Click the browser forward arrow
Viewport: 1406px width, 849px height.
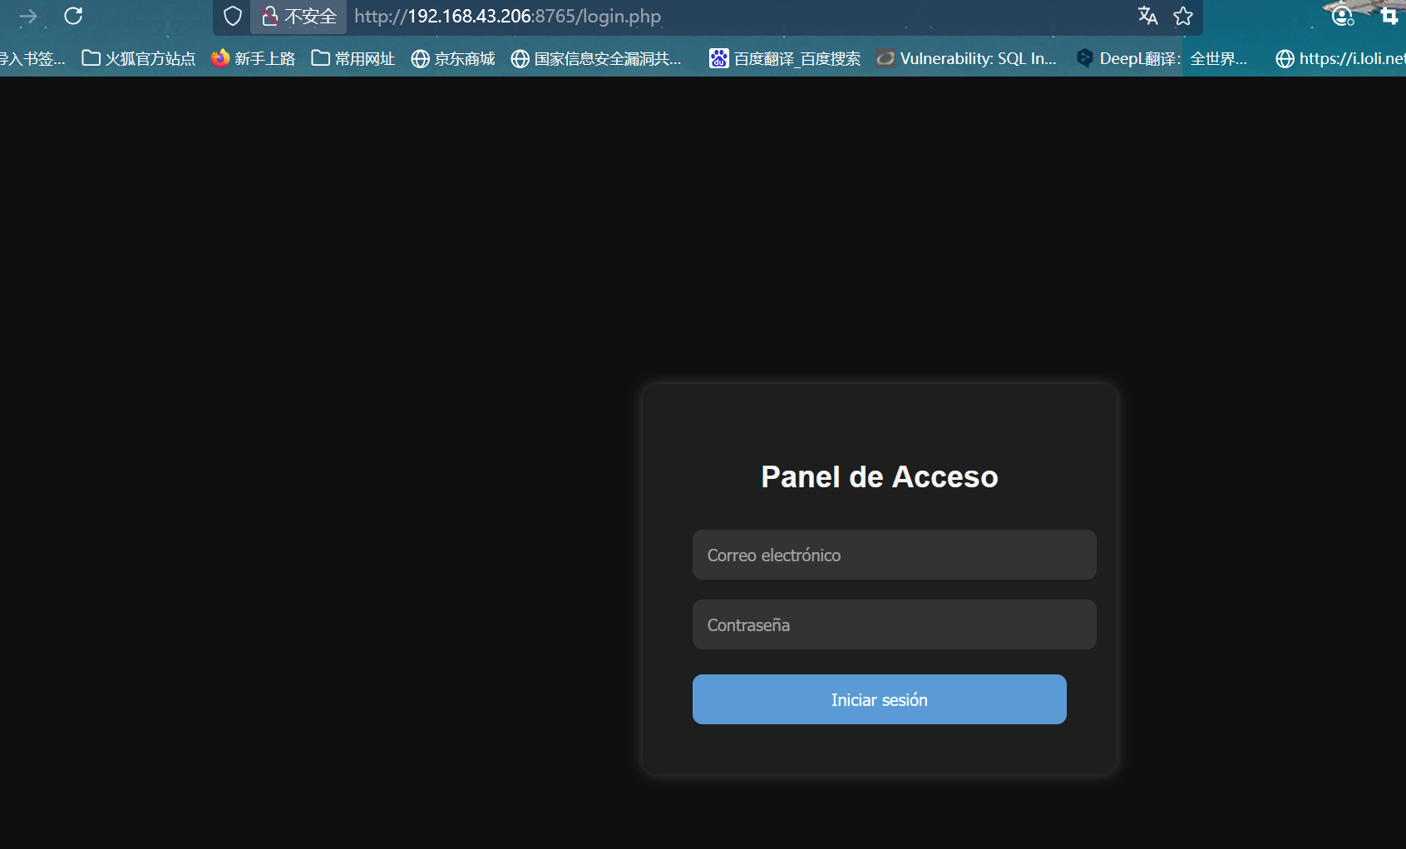point(27,16)
